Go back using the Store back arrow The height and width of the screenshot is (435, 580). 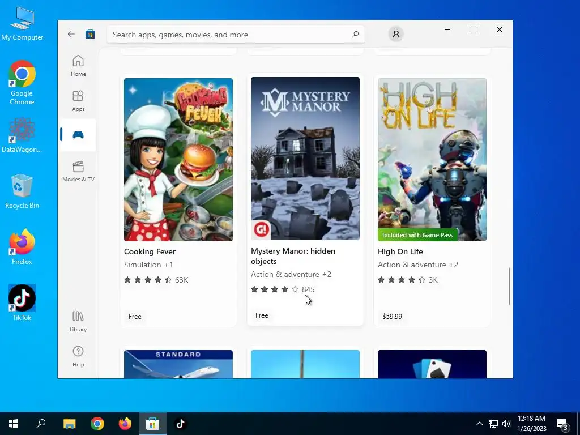[x=71, y=35]
